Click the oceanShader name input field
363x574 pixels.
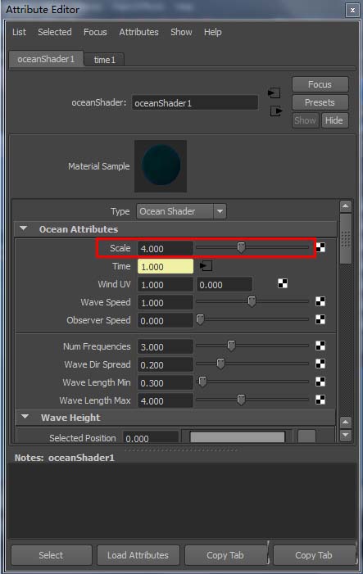(195, 103)
